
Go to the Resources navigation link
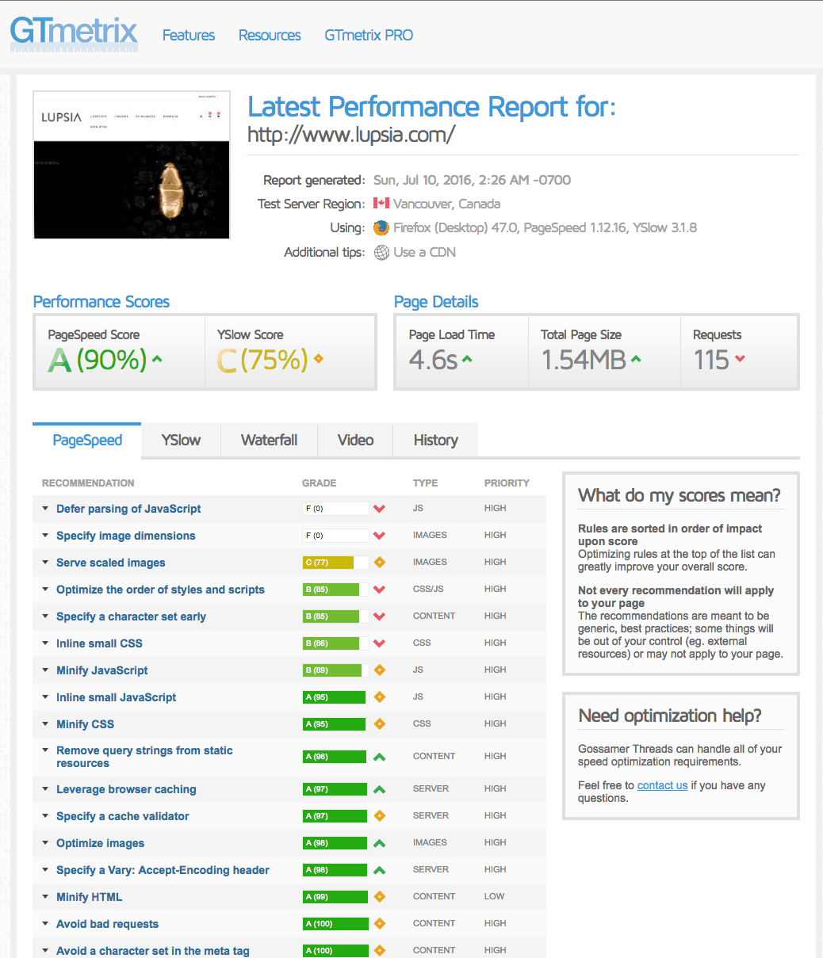click(270, 35)
